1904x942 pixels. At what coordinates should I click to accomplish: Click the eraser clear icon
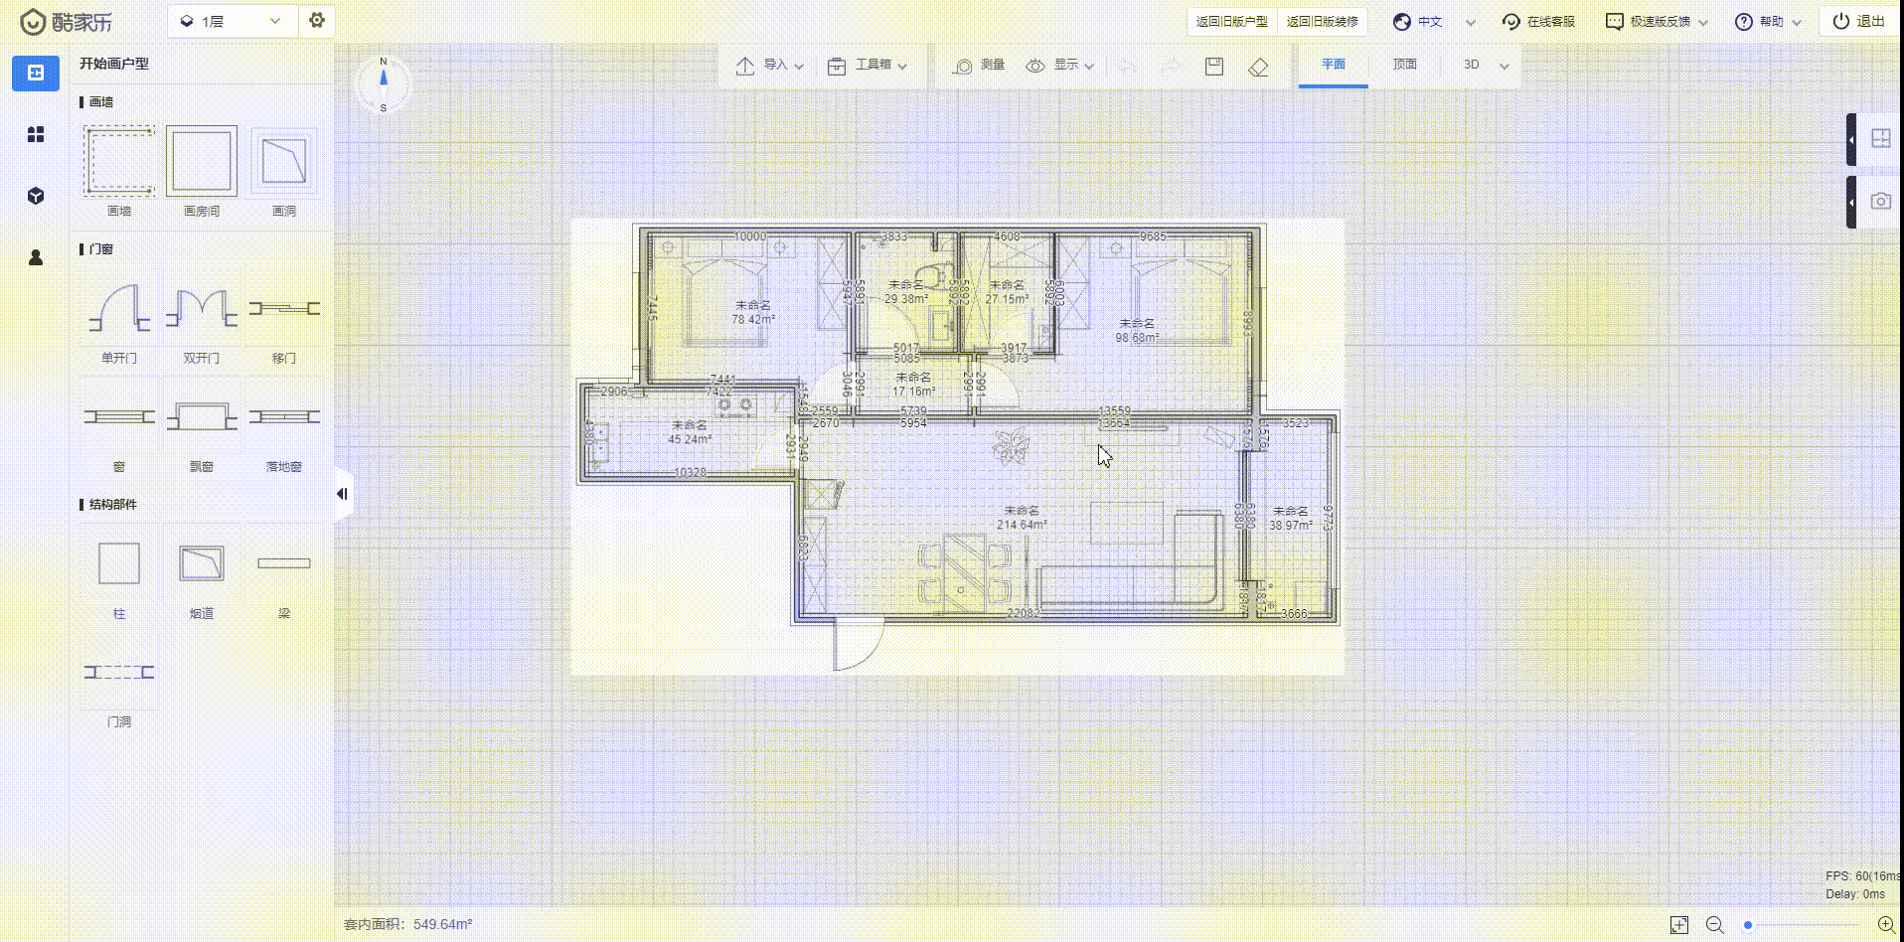point(1258,66)
